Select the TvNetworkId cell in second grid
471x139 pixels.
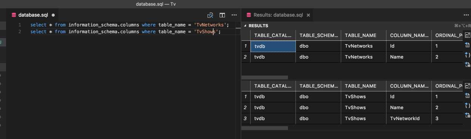pos(409,118)
